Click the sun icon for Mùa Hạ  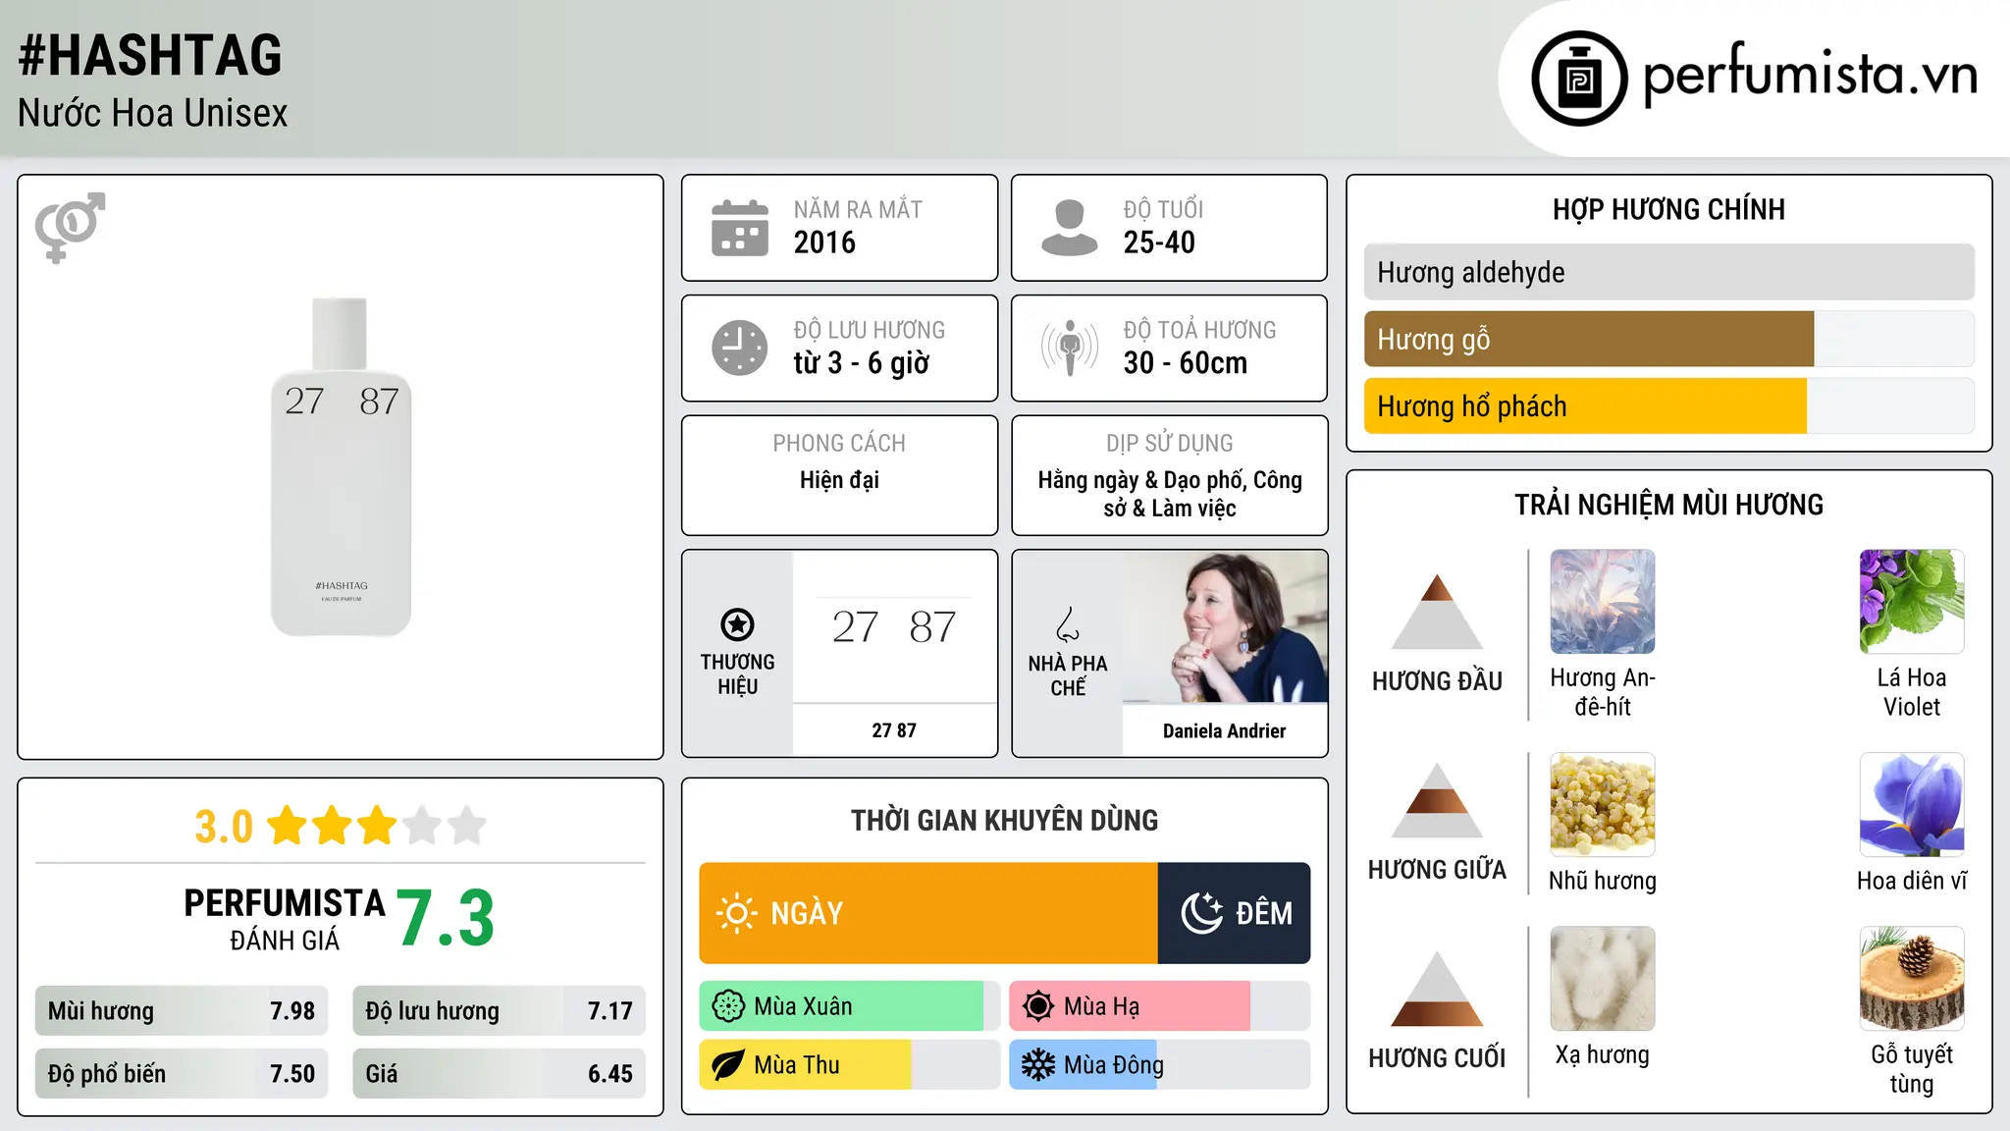(x=1038, y=1006)
